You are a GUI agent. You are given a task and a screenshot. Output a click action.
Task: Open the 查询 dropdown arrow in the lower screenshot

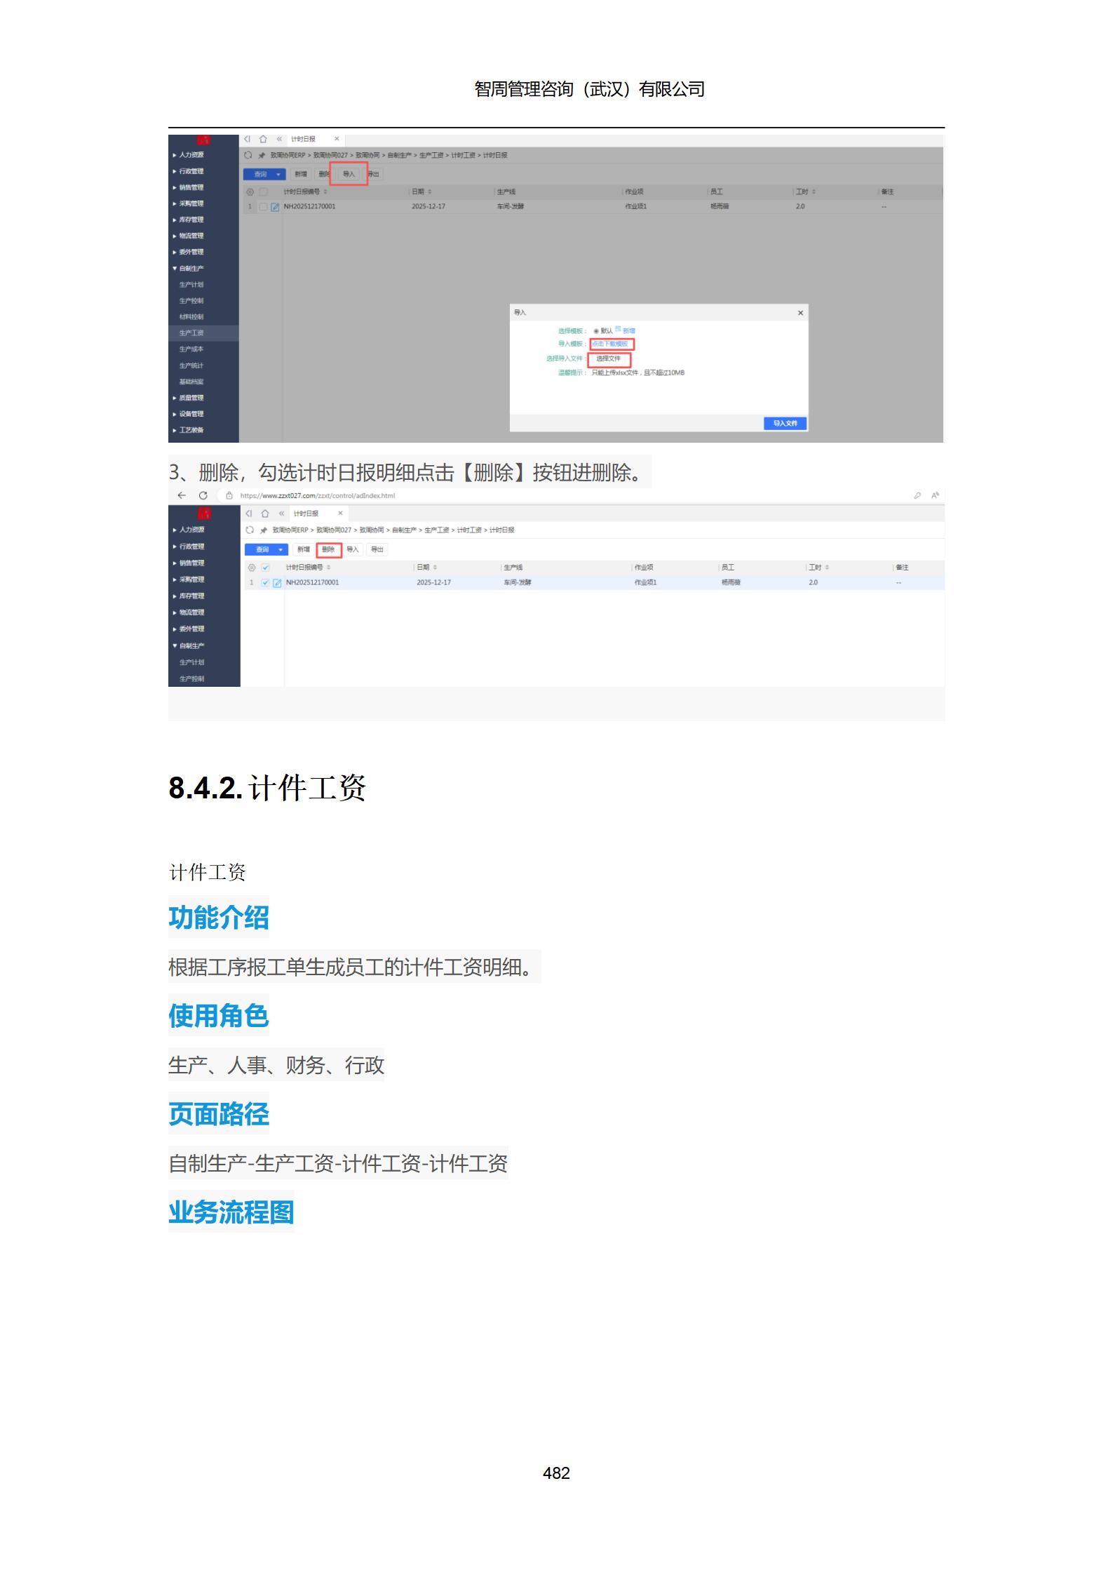click(x=281, y=549)
